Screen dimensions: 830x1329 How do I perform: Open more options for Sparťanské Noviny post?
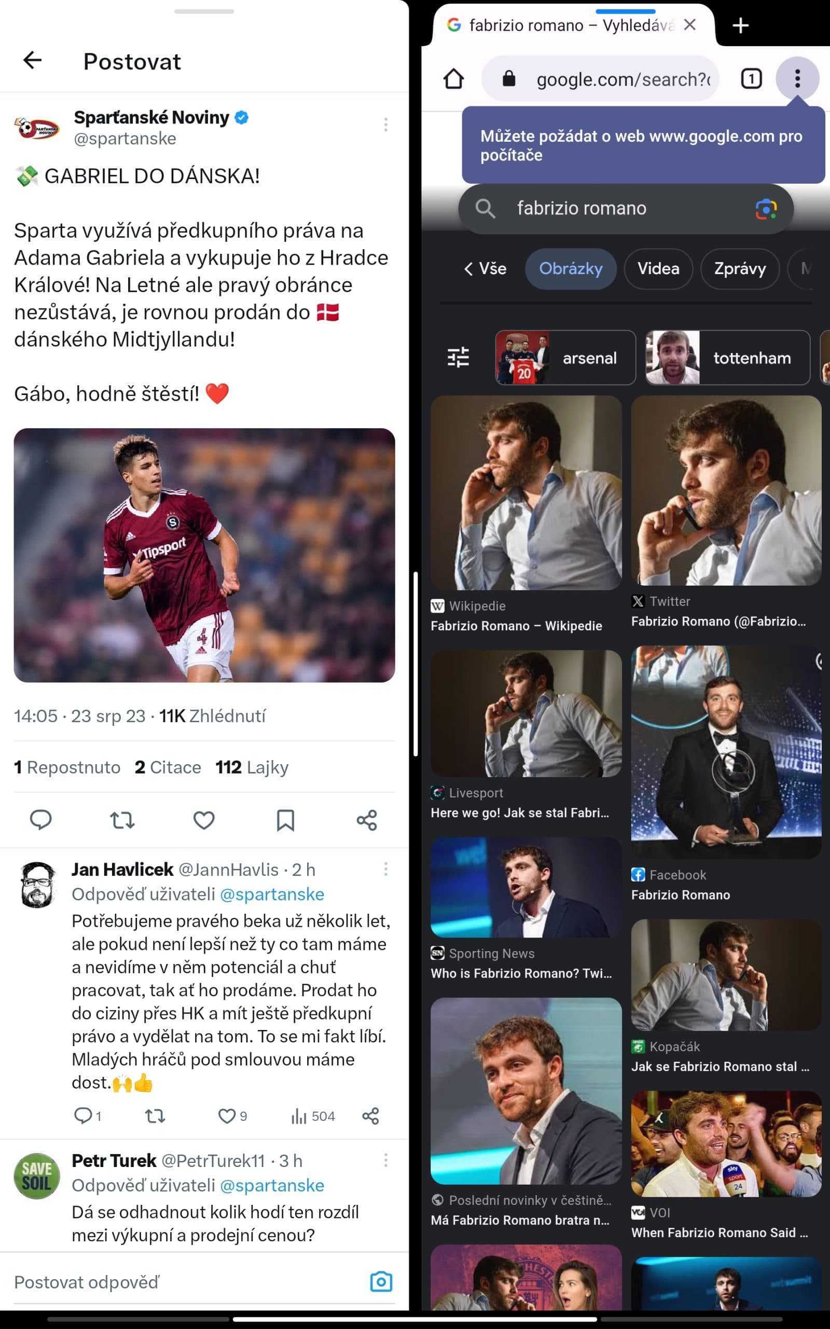(386, 125)
